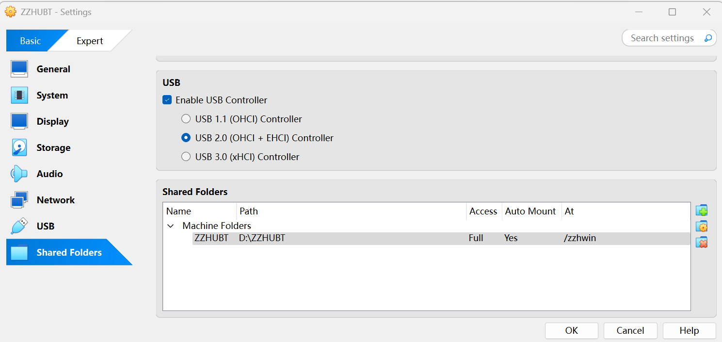Click the remove shared folder icon
The image size is (722, 342).
tap(701, 243)
